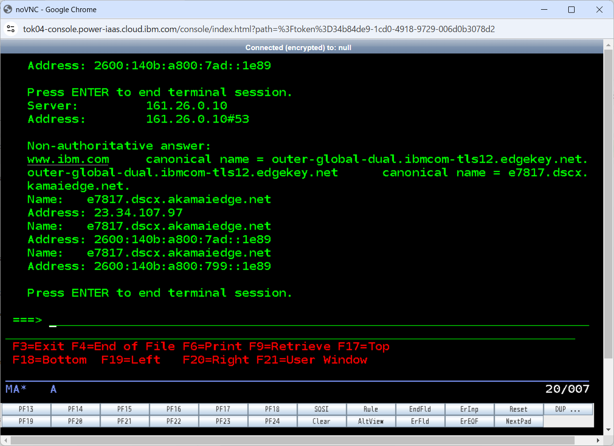Click the PF20 function key button
Viewport: 614px width, 446px height.
(75, 421)
